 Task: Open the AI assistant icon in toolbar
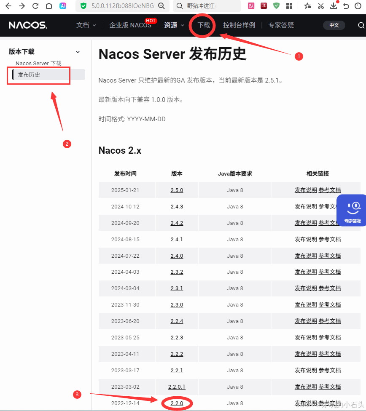pos(63,6)
